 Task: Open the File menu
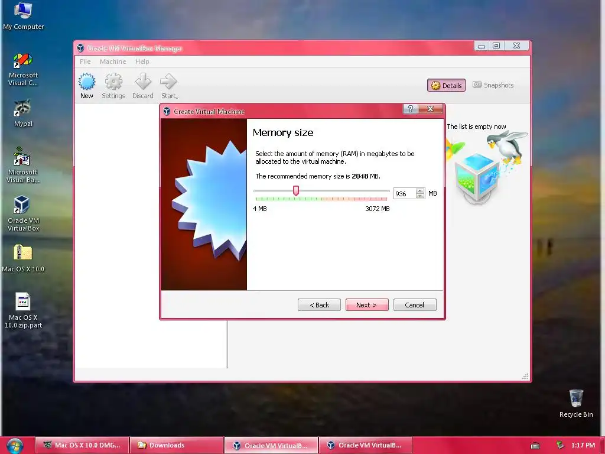(x=85, y=61)
